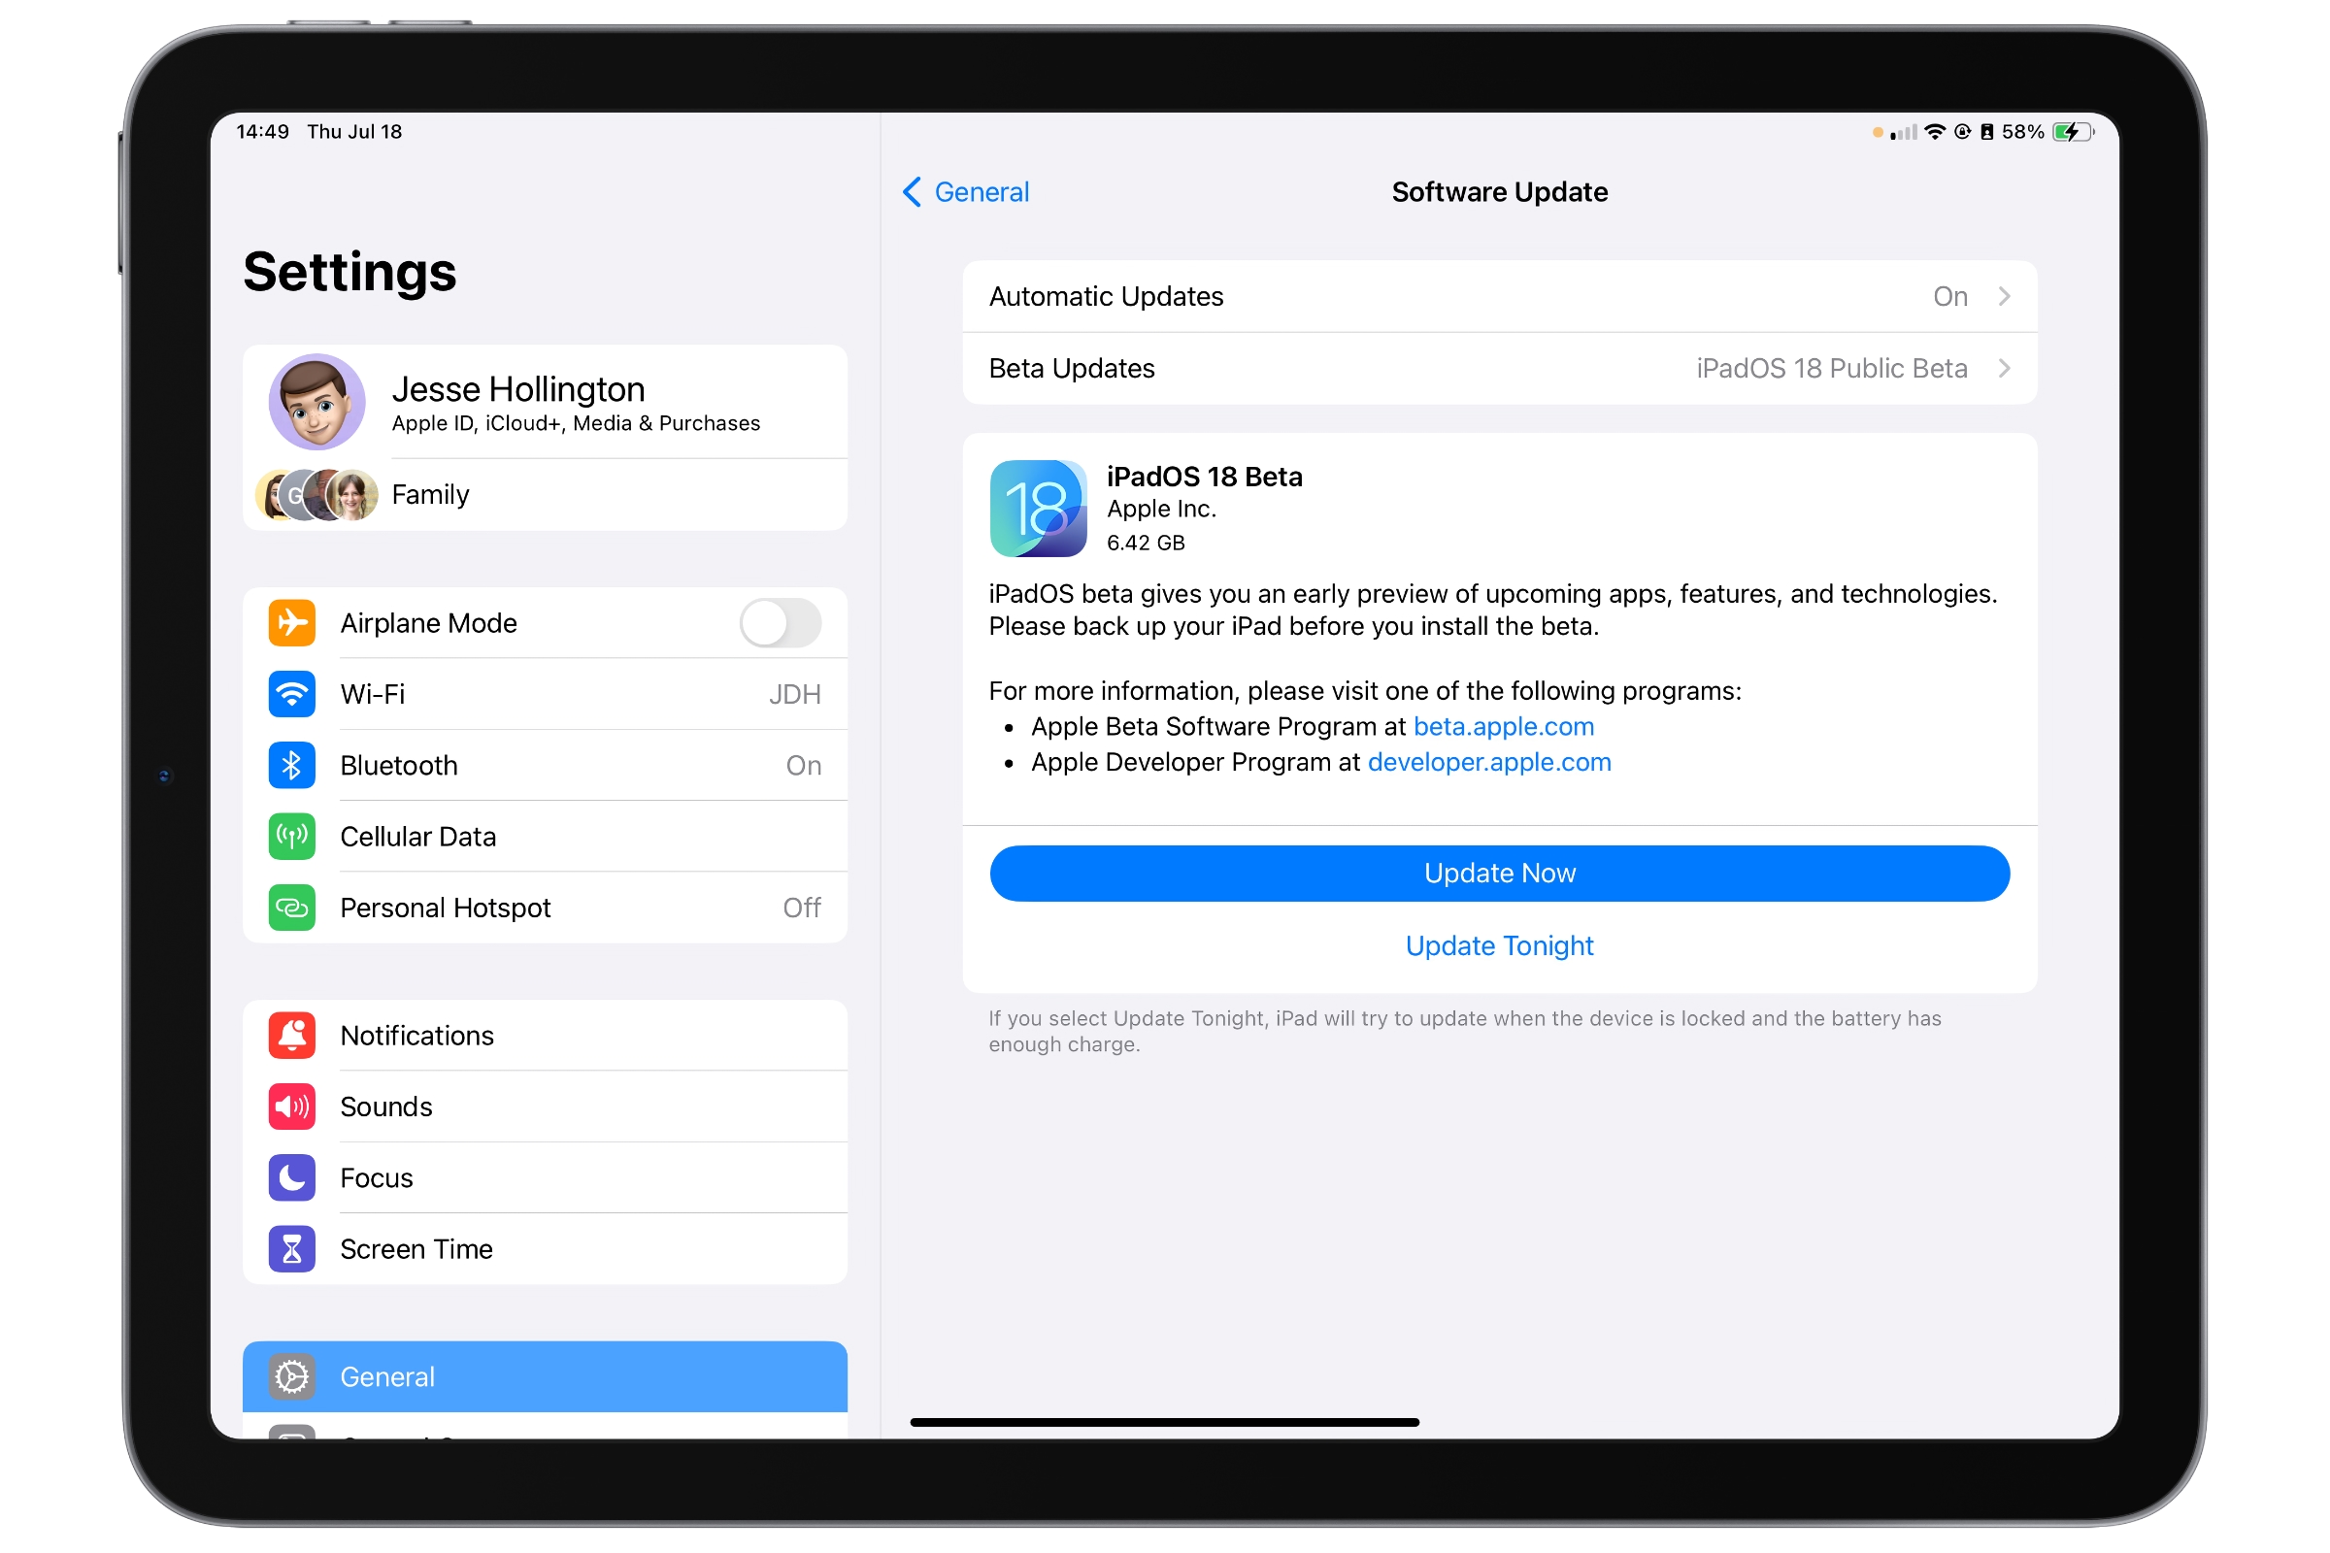Toggle Automatic Updates on/off

point(1500,296)
